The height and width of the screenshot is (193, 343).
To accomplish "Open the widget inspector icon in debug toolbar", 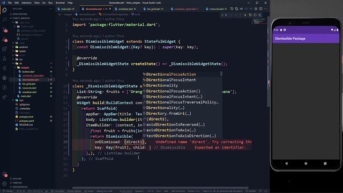I will [260, 15].
